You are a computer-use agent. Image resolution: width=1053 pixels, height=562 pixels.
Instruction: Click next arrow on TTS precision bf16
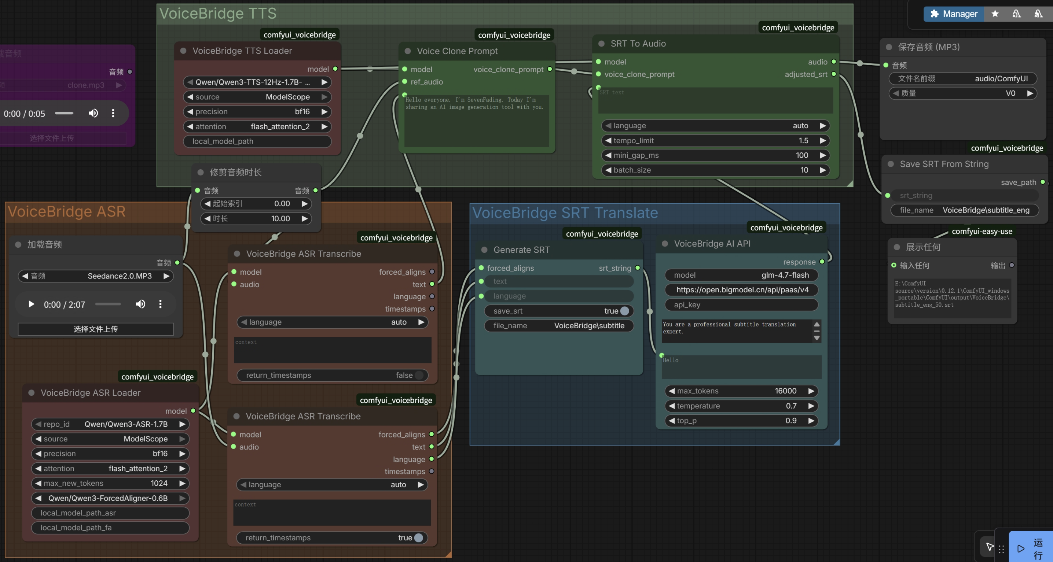pos(324,112)
